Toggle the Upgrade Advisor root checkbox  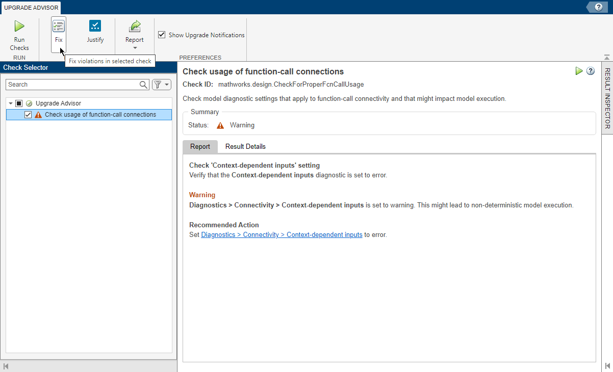click(20, 103)
